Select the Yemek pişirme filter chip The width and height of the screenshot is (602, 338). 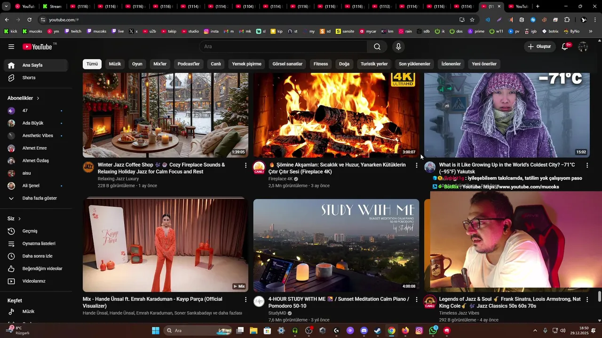[246, 64]
